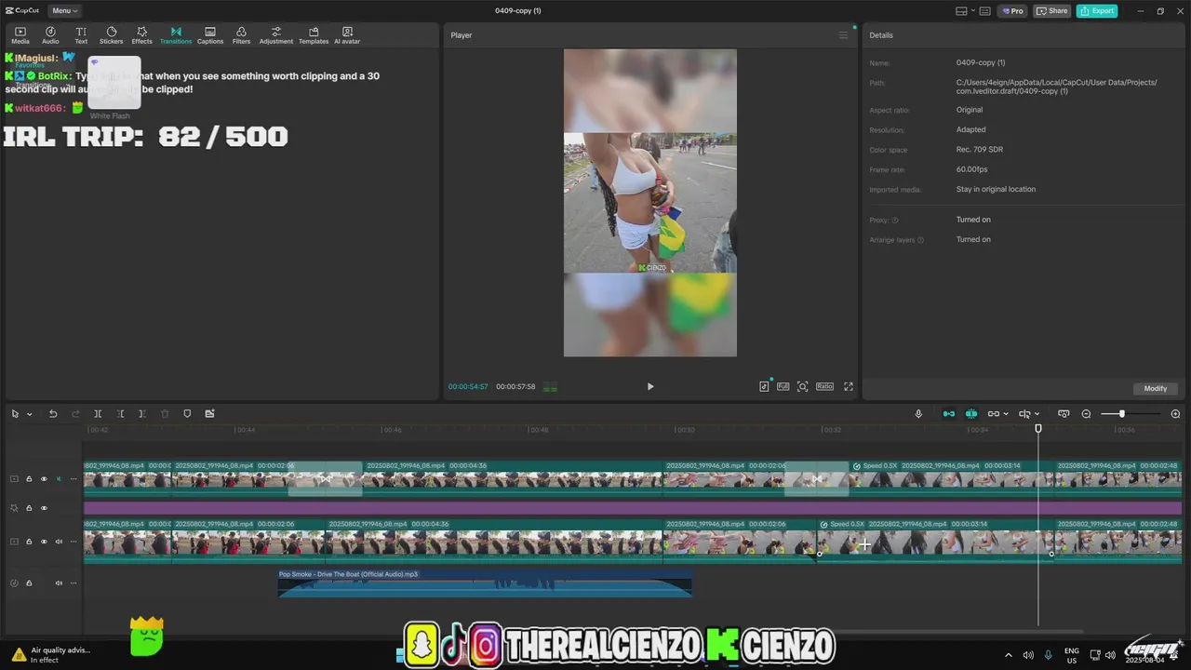Zoom in the timeline
The width and height of the screenshot is (1191, 670).
click(1175, 414)
